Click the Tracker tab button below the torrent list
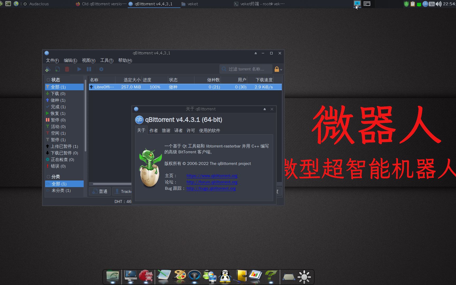This screenshot has width=456, height=285. pos(122,191)
